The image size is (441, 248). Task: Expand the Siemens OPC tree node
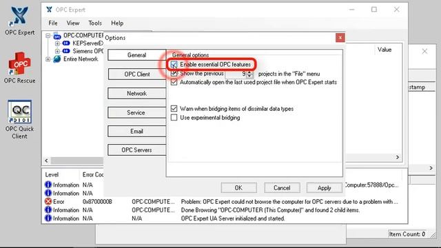(x=57, y=51)
